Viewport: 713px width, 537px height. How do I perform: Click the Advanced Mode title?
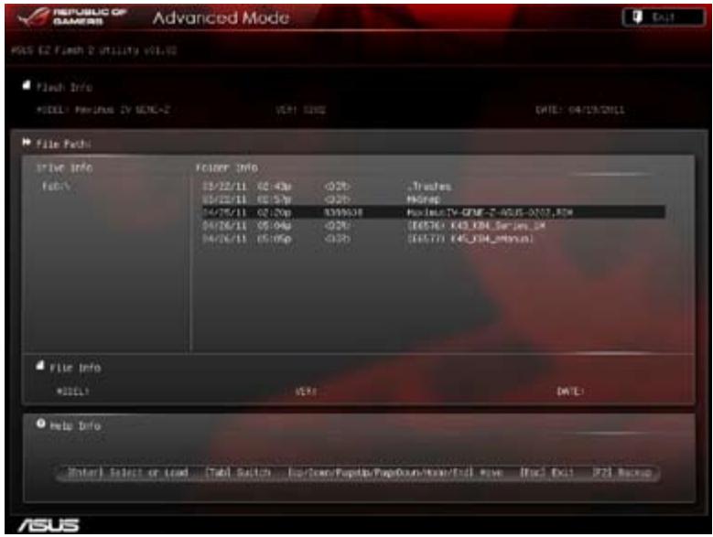221,17
